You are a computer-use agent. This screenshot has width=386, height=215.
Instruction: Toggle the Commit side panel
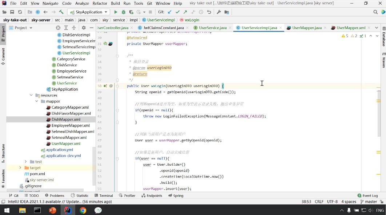[x=3, y=57]
